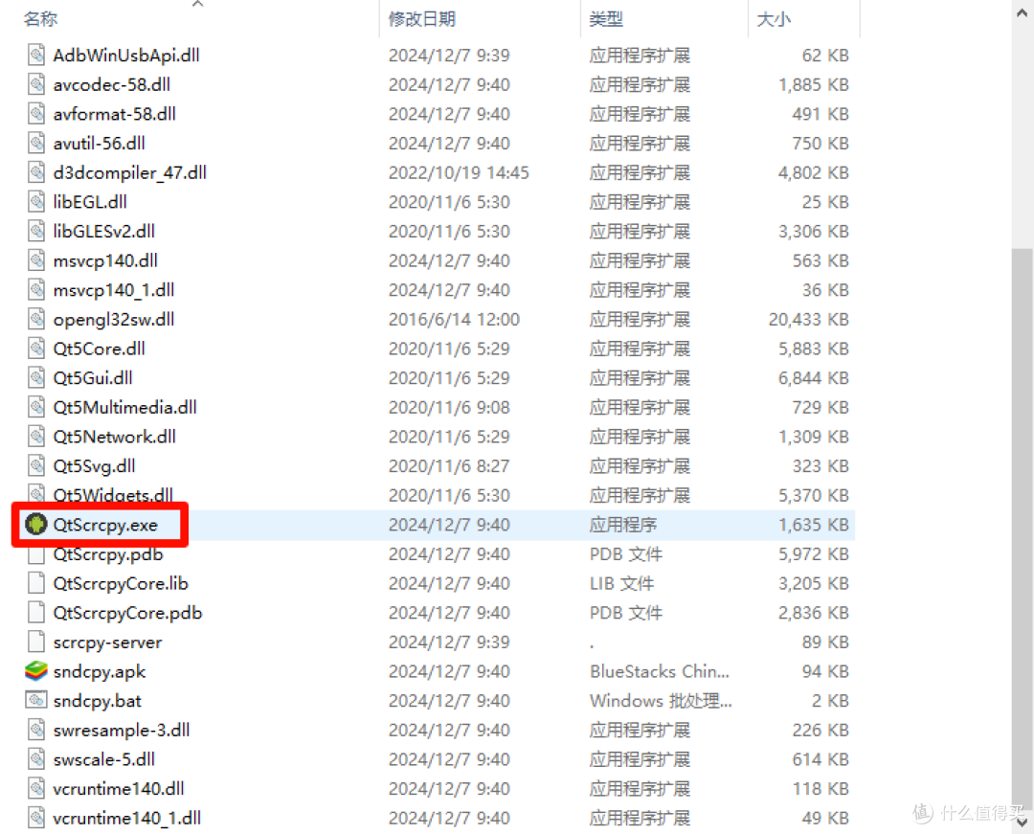1034x834 pixels.
Task: Click the libEGL.dll file icon
Action: coord(36,202)
